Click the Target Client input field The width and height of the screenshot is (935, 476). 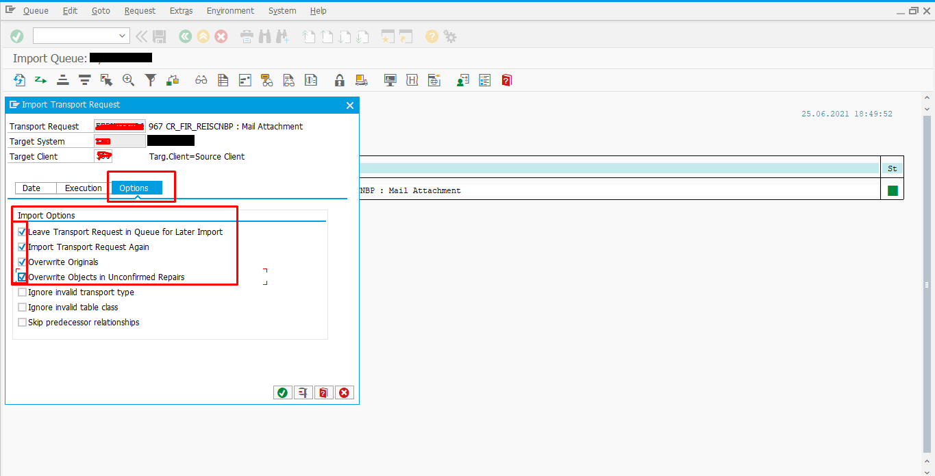point(103,156)
